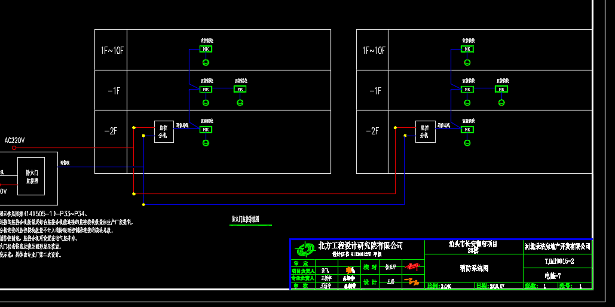Screen dimensions: 615x307
Task: Click the green company logo in title block
Action: (305, 248)
